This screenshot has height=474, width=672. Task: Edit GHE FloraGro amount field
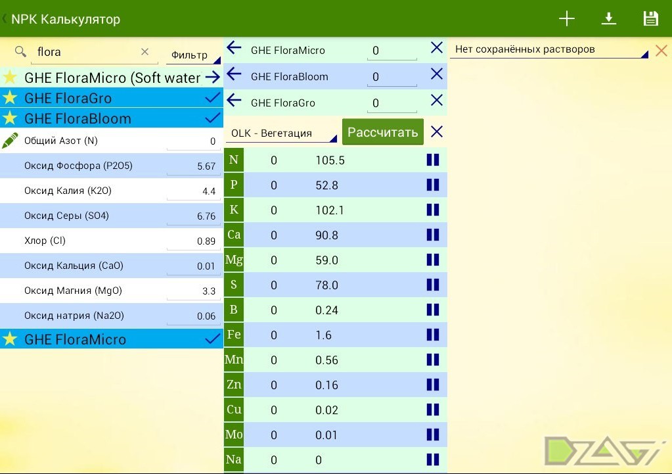tap(392, 103)
